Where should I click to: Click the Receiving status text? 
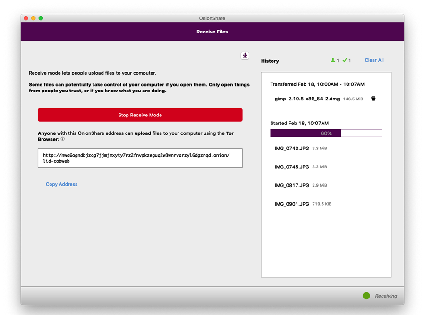[x=386, y=296]
